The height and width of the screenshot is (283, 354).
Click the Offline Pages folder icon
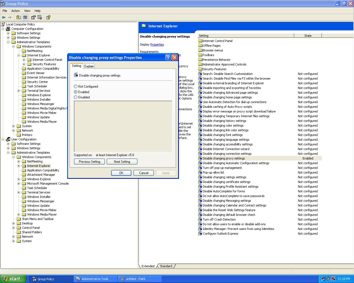[200, 45]
